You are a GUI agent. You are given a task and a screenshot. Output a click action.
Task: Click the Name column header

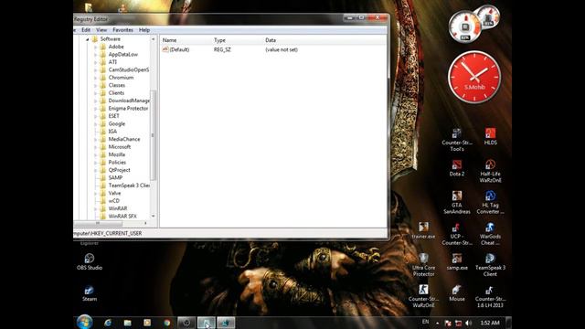pyautogui.click(x=169, y=40)
